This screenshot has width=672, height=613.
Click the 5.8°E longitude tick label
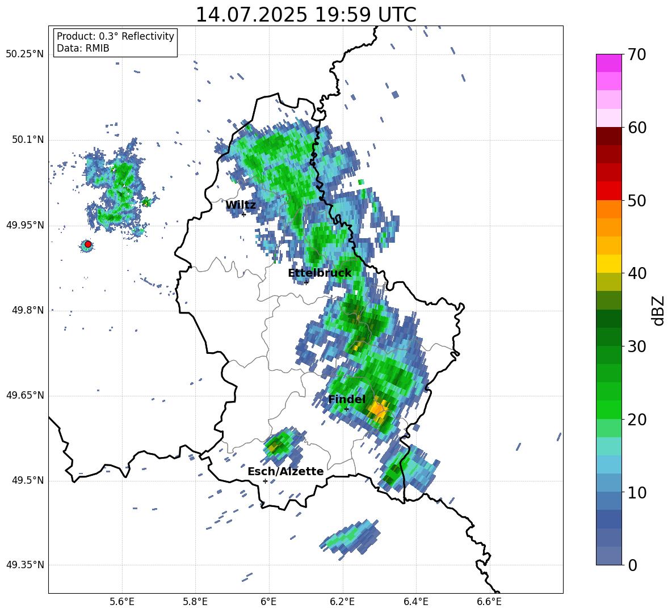(195, 602)
